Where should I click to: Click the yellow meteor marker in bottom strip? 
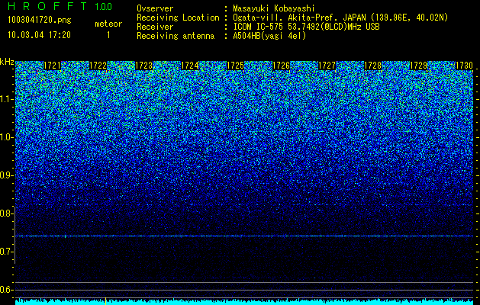pyautogui.click(x=105, y=301)
